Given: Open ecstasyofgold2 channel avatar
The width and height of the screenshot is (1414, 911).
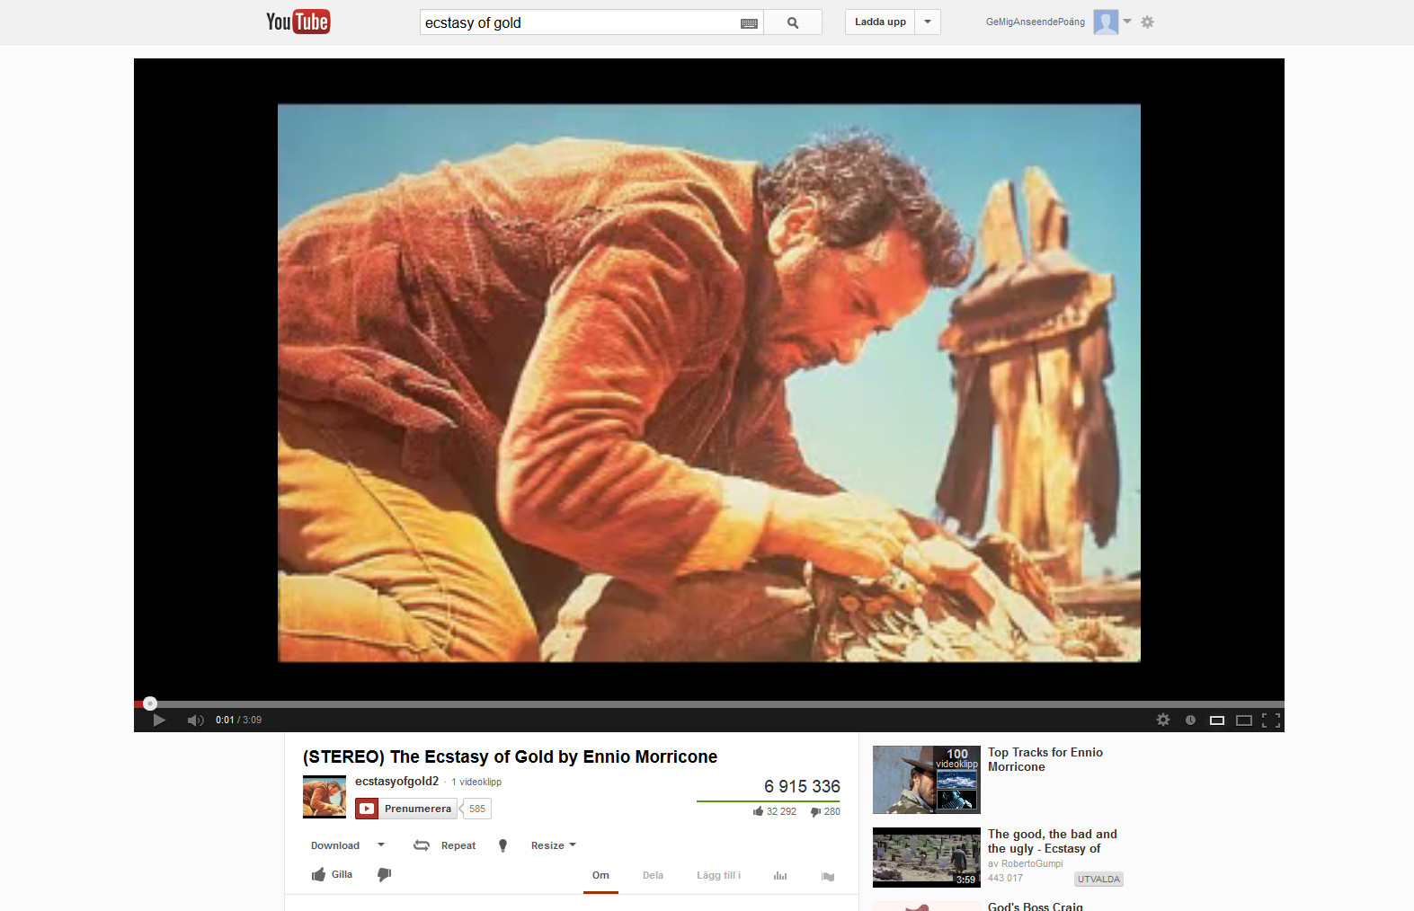Looking at the screenshot, I should (325, 797).
